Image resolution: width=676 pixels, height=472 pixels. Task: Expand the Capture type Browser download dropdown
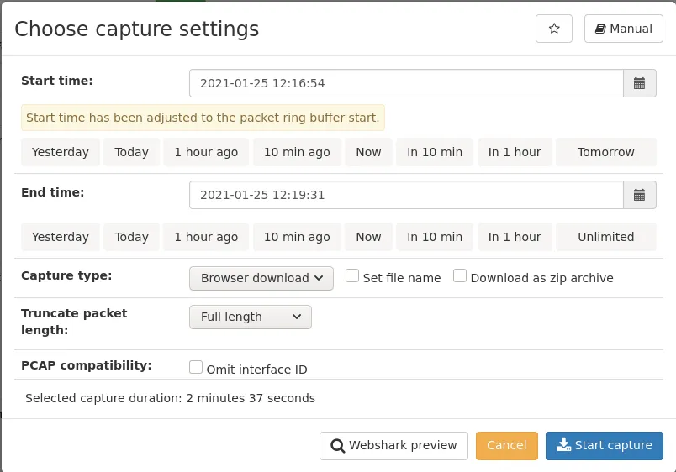pos(261,278)
